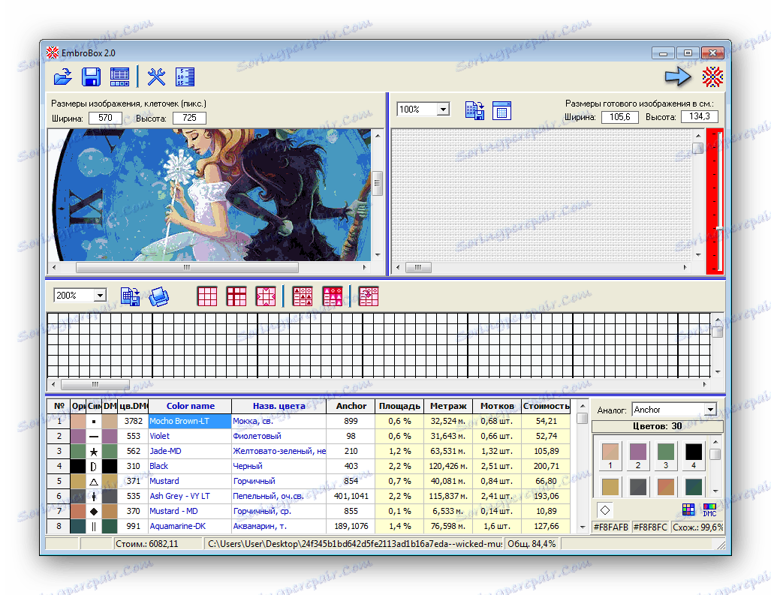Select the Aquamarine-DK color cell

pyautogui.click(x=190, y=526)
